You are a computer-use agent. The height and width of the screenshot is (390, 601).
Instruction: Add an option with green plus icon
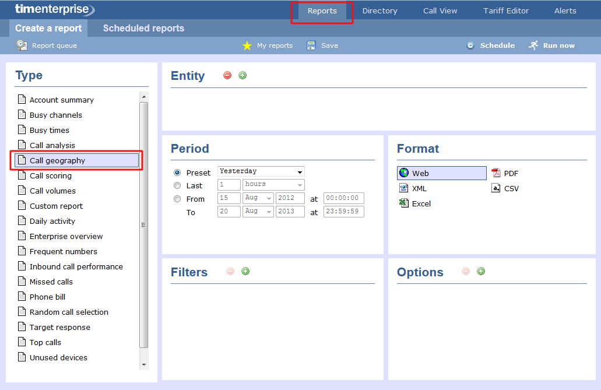click(481, 271)
